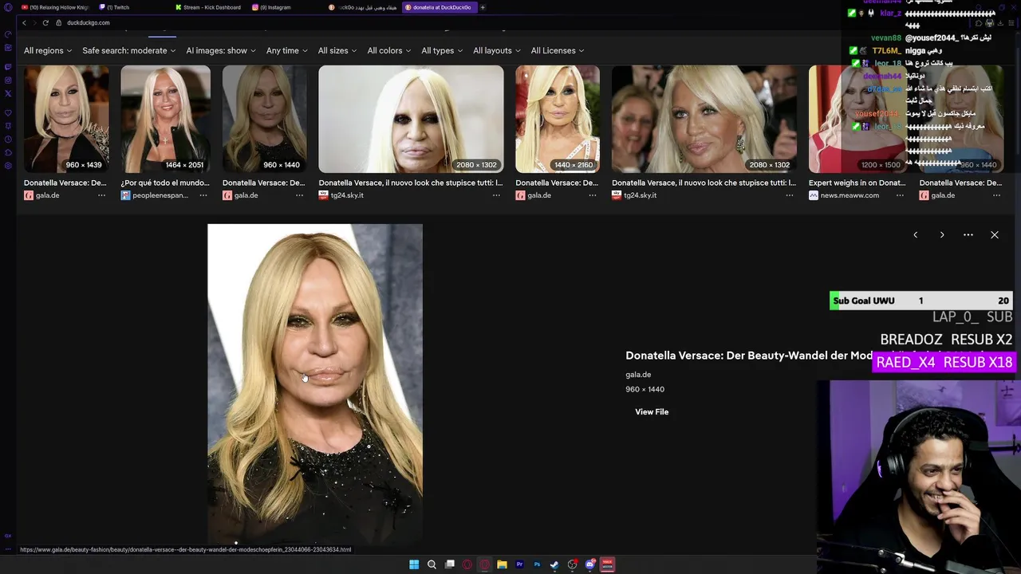Open the X (Twitter) sidebar icon

[8, 93]
